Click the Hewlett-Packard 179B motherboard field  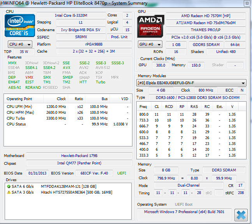pos(79,155)
